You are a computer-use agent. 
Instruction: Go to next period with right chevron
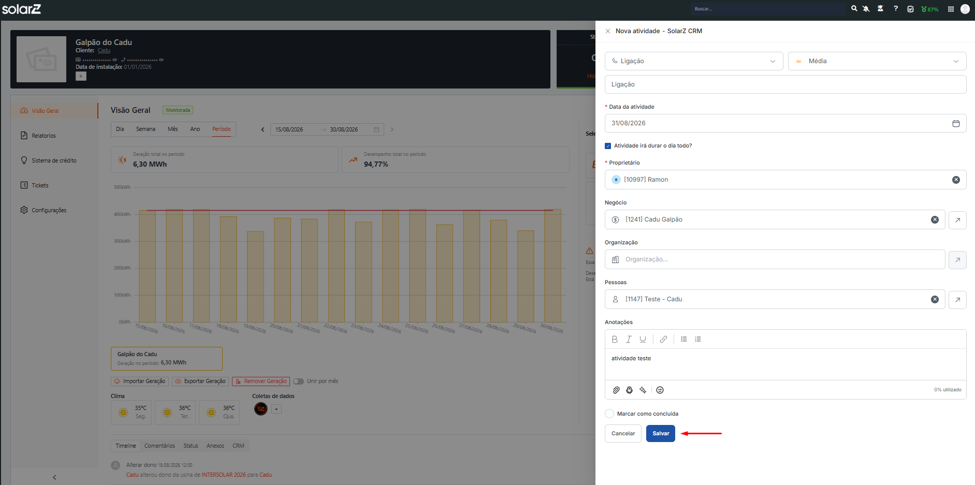pyautogui.click(x=392, y=129)
